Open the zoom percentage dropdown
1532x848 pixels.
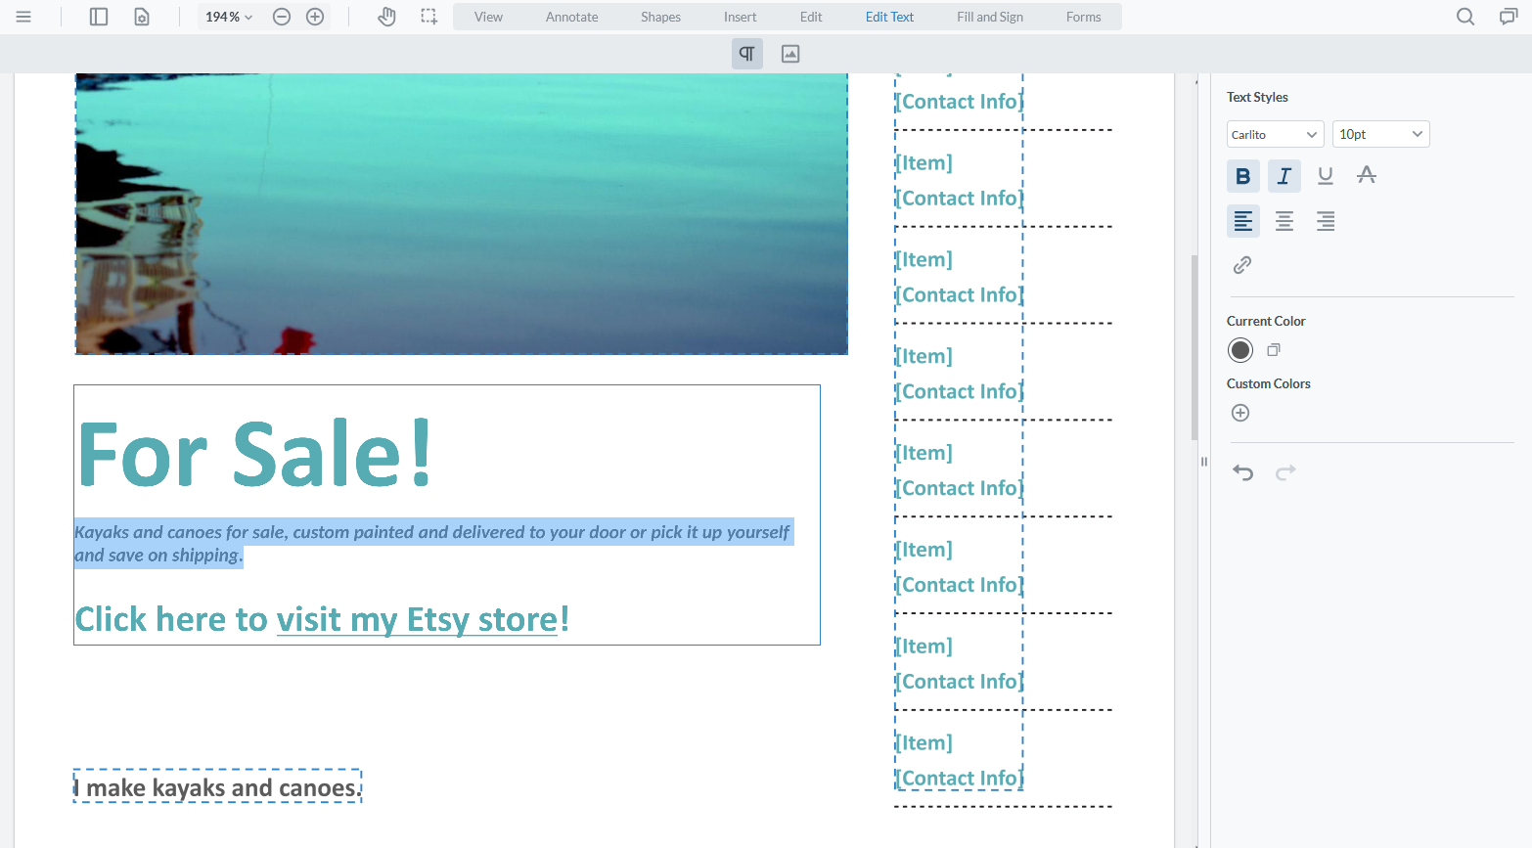pos(228,16)
